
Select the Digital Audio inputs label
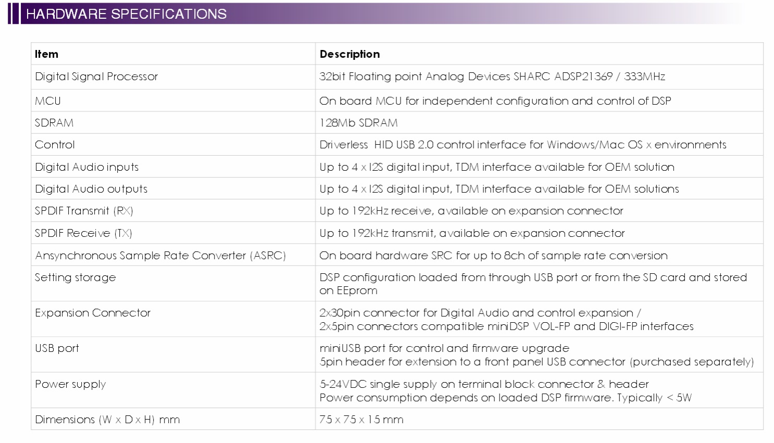pyautogui.click(x=87, y=167)
